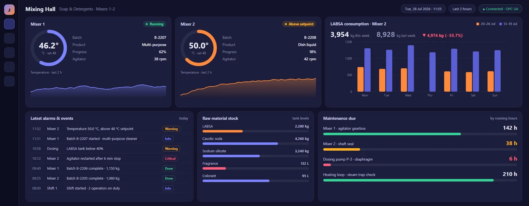Click Dosing pump P-3 diaphragm red bar
Viewport: 529px width, 206px height.
(420, 165)
